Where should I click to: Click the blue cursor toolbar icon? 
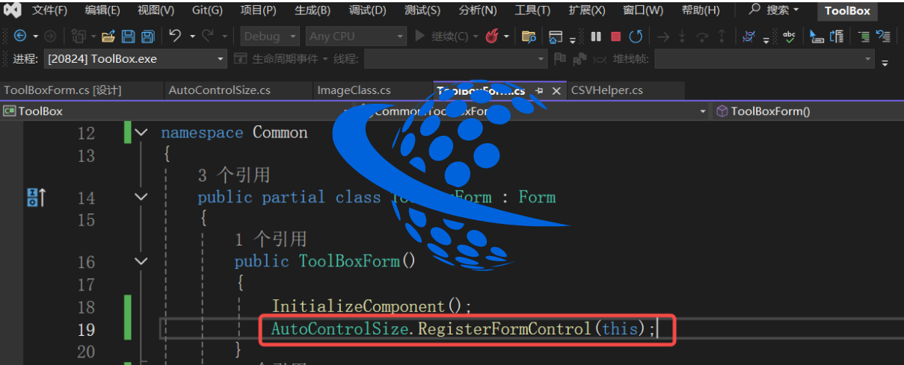[x=817, y=36]
